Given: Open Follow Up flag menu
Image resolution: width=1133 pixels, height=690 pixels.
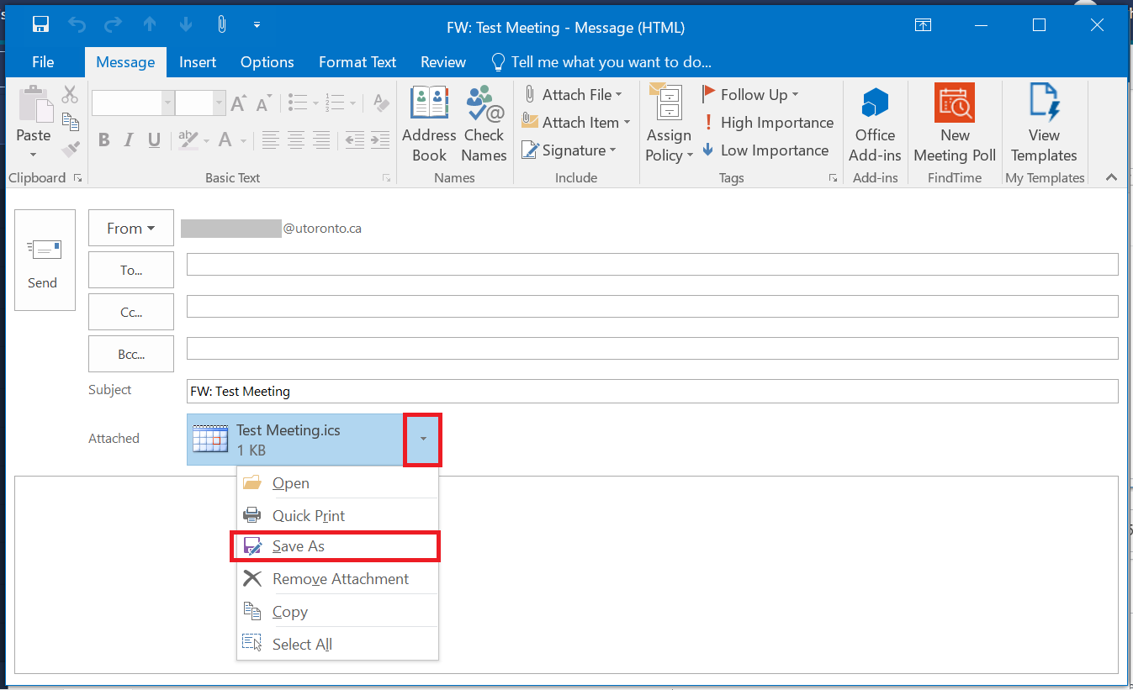Looking at the screenshot, I should (x=749, y=94).
